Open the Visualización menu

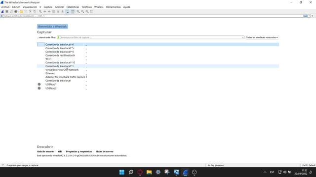30,7
